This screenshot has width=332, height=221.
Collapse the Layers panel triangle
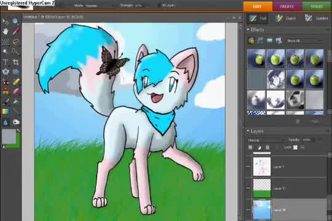click(x=248, y=131)
